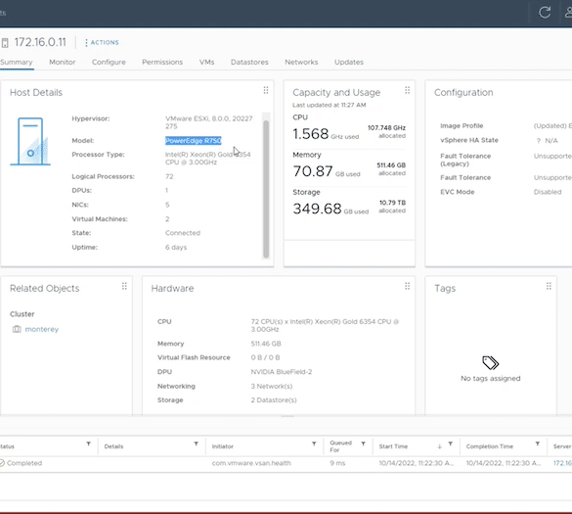This screenshot has height=514, width=572.
Task: Open the Networks tab
Action: coord(301,62)
